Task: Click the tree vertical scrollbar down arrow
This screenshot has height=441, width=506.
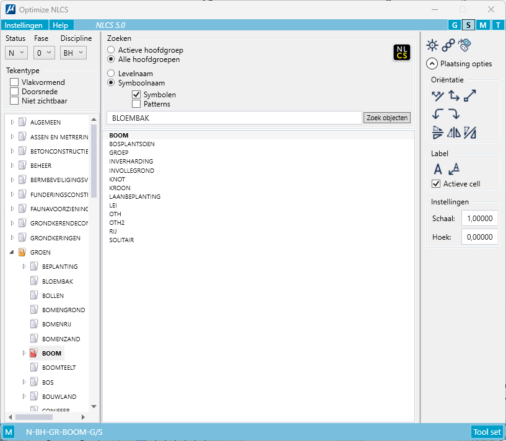Action: pyautogui.click(x=94, y=406)
